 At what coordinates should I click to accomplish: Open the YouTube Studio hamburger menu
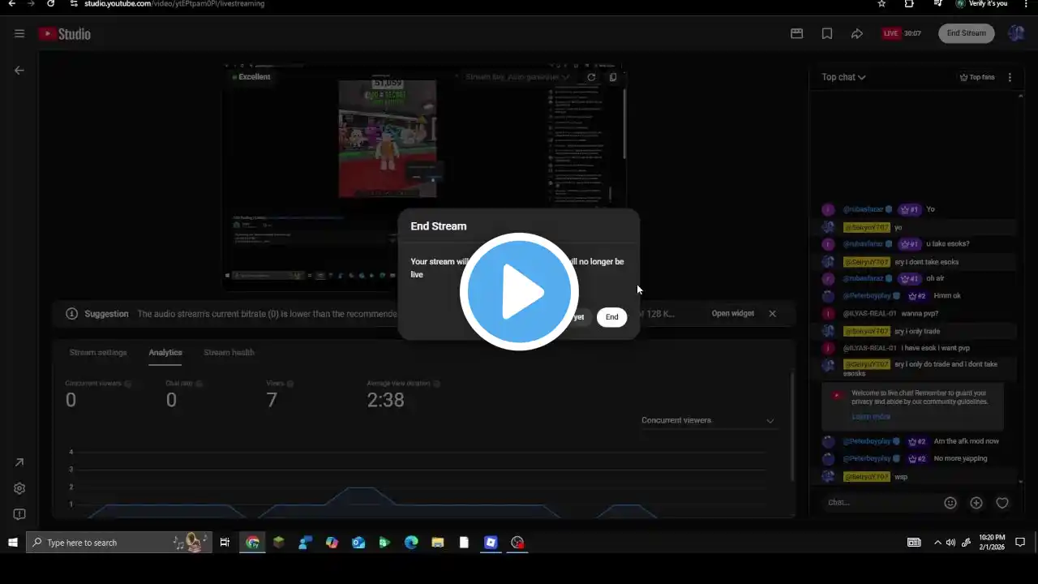coord(19,33)
